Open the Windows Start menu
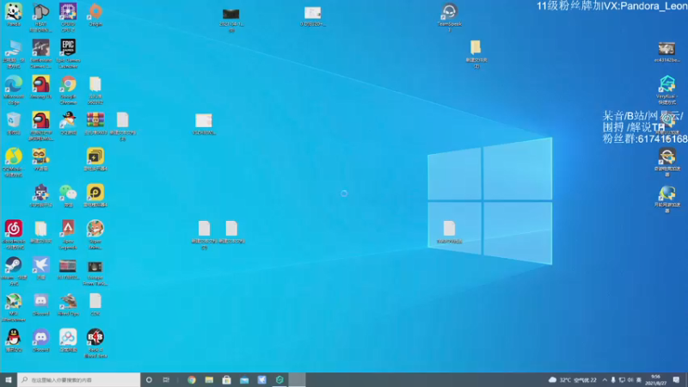Viewport: 688px width, 387px height. point(9,379)
